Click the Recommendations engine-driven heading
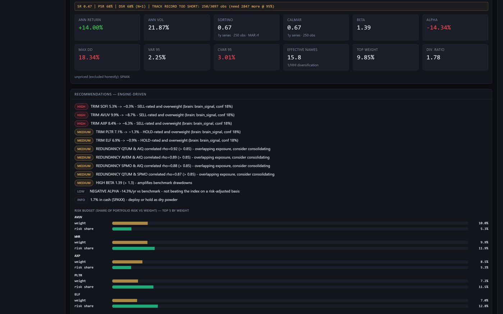This screenshot has width=503, height=314. pos(110,94)
